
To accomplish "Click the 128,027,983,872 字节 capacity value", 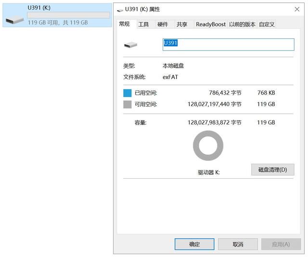I will point(215,122).
